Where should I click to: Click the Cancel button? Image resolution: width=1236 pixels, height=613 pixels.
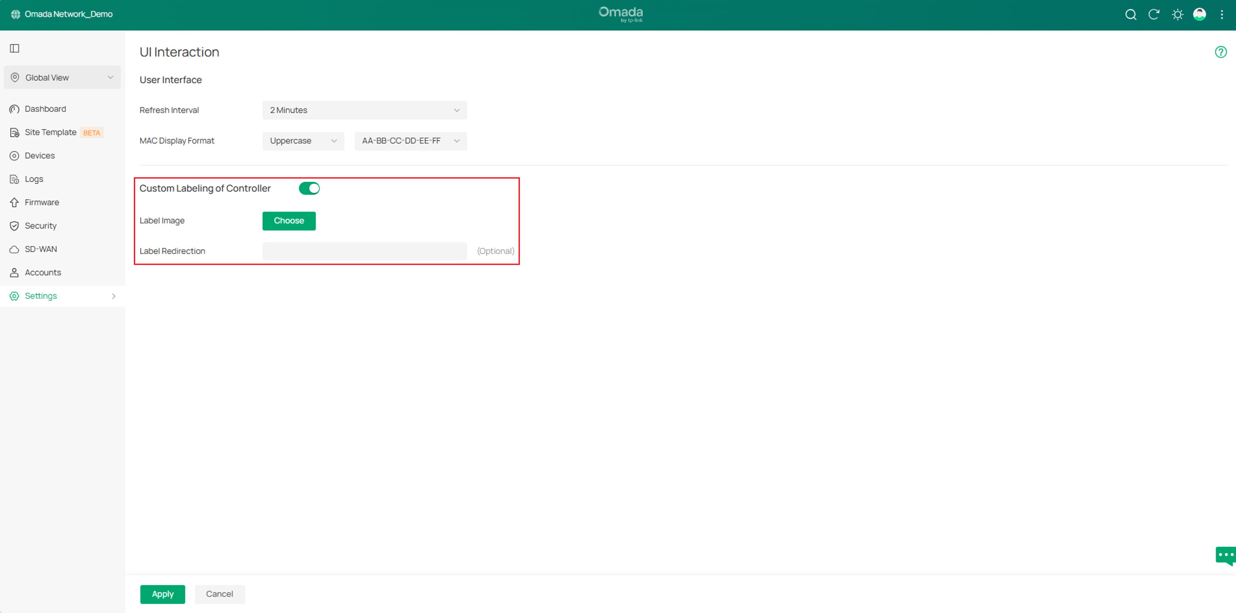[x=220, y=594]
